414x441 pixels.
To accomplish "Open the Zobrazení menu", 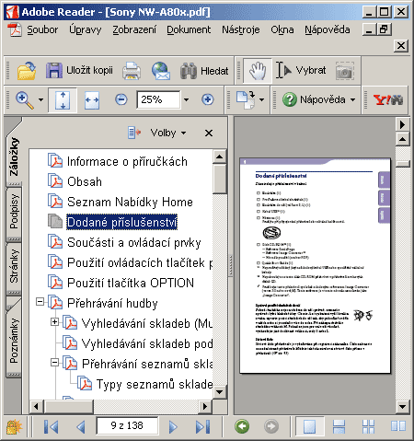I will pos(134,29).
